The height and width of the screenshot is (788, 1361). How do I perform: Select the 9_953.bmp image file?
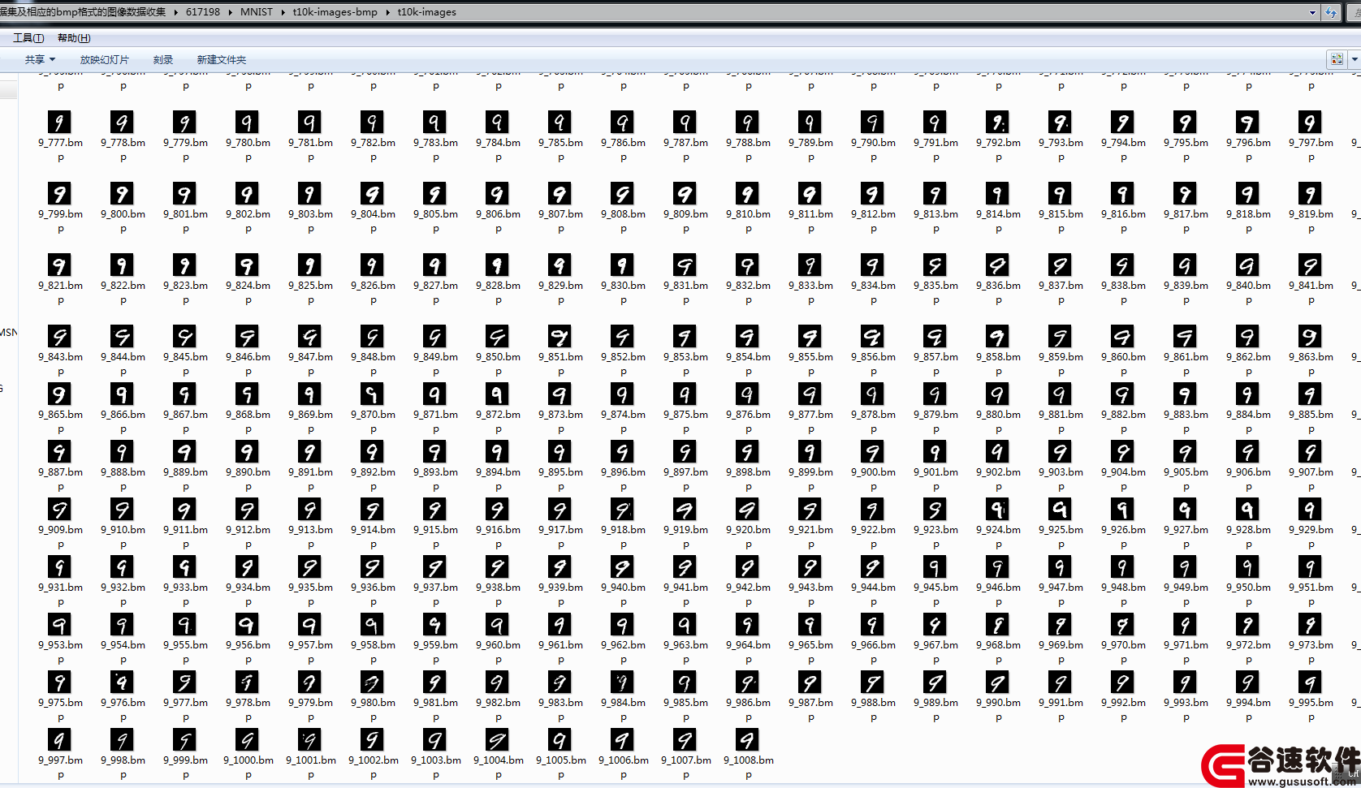(60, 637)
